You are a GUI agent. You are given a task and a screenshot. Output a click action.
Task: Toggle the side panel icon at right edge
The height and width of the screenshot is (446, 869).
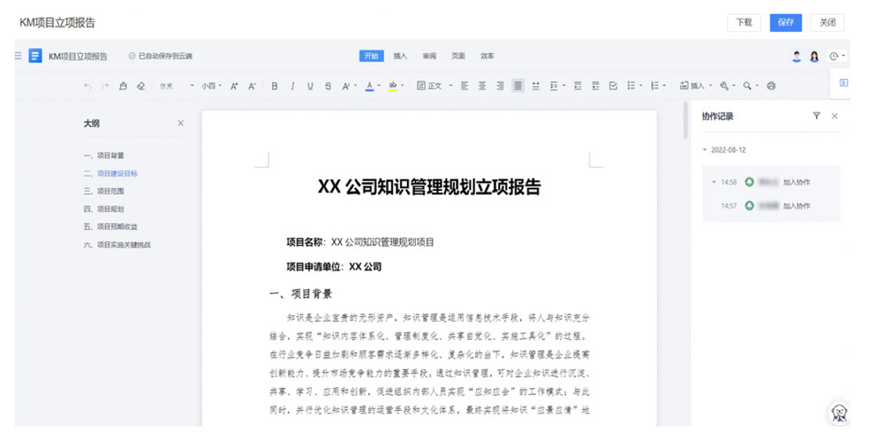[844, 82]
